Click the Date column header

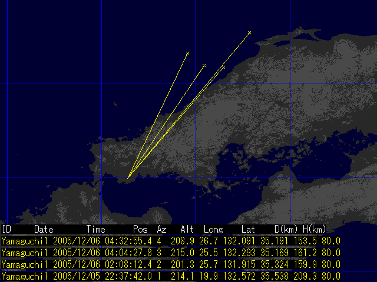(x=44, y=229)
